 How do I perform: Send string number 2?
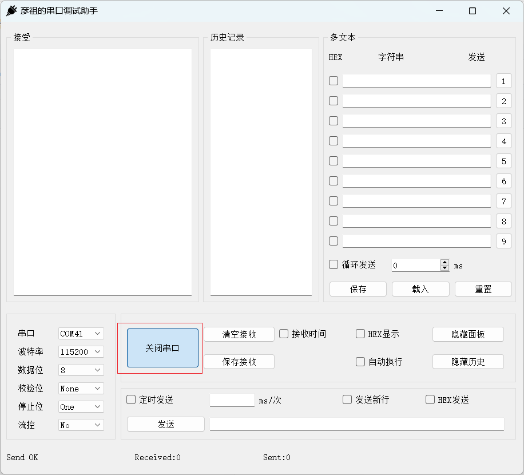(x=503, y=101)
